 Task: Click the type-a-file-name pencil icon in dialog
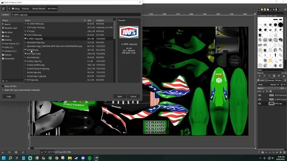4,8
